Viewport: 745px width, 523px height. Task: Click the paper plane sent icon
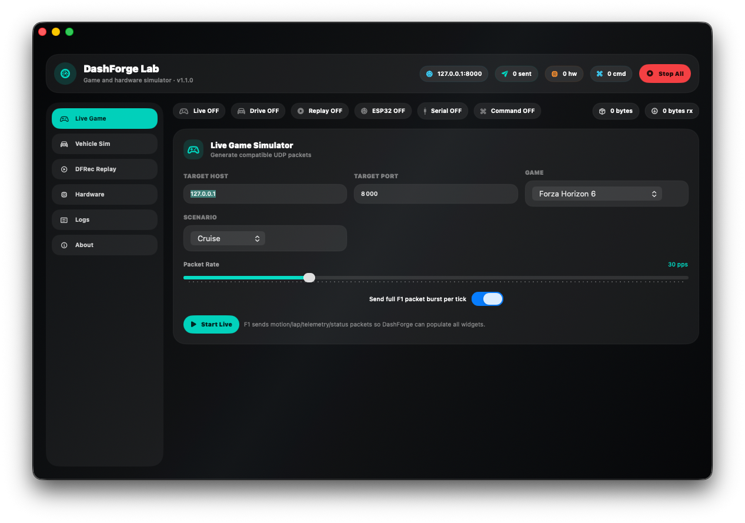pos(505,74)
